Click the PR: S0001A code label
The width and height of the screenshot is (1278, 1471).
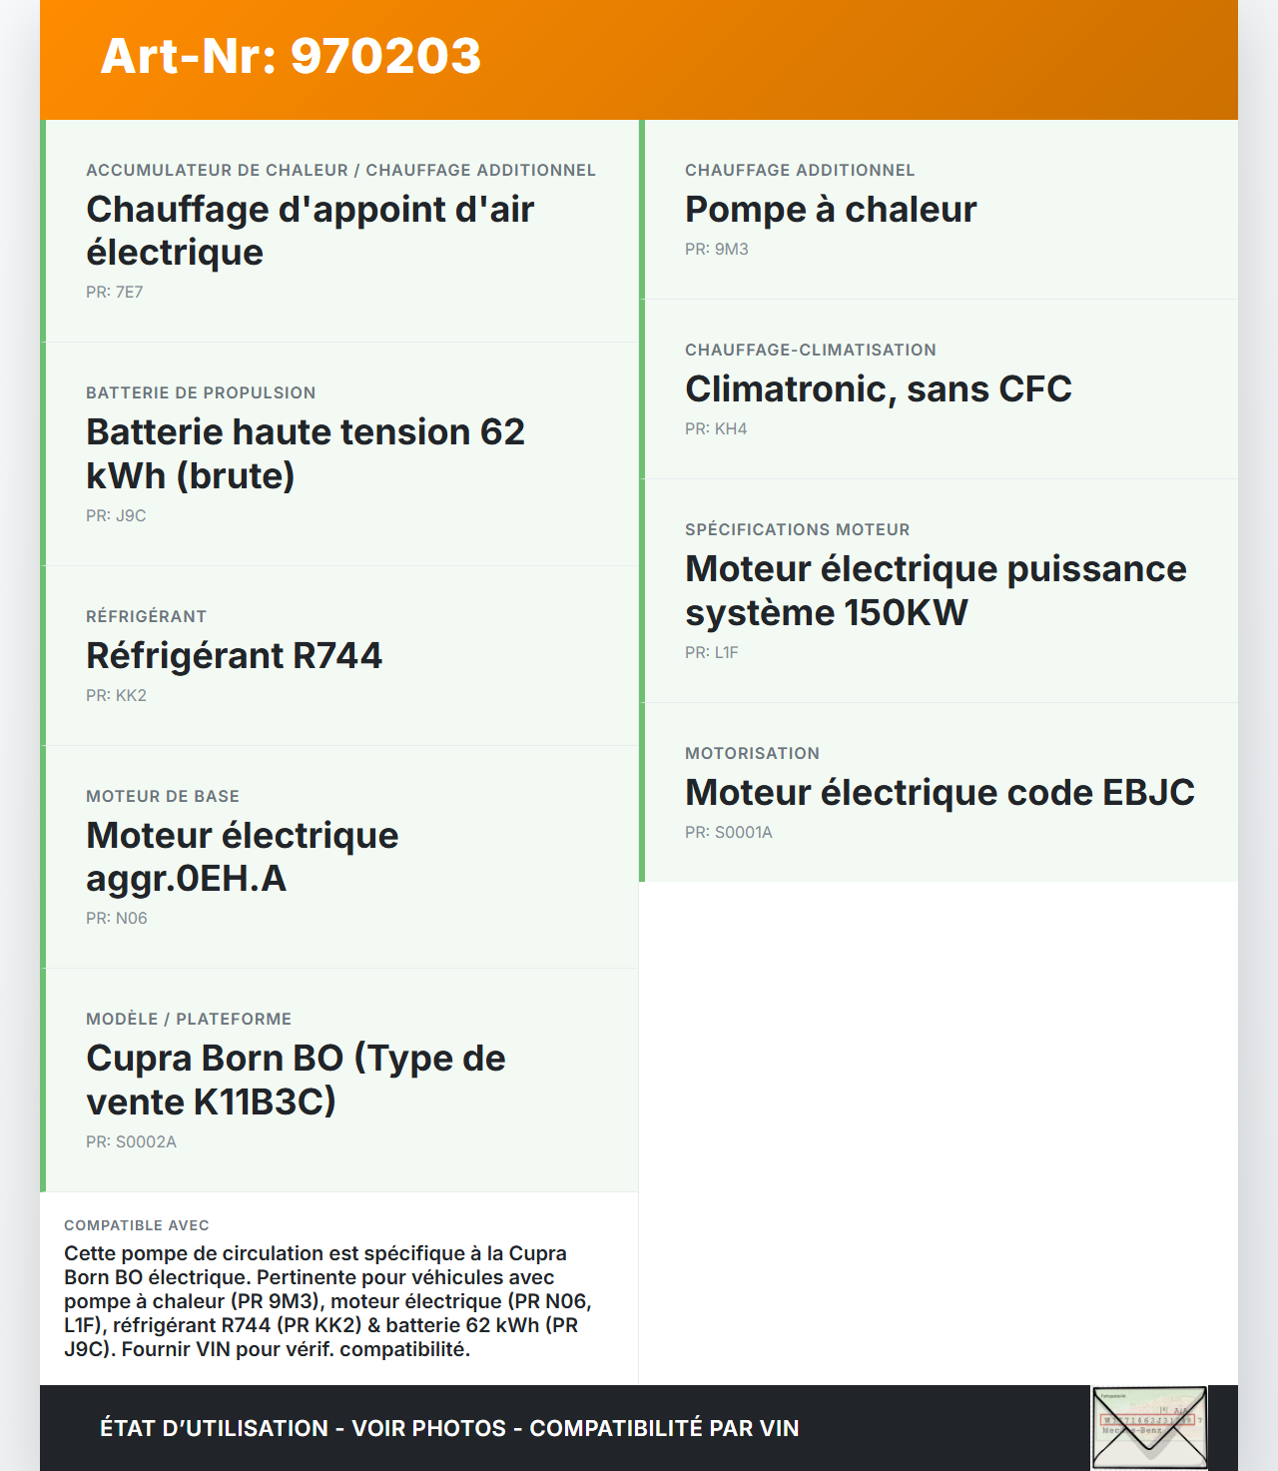(x=729, y=832)
